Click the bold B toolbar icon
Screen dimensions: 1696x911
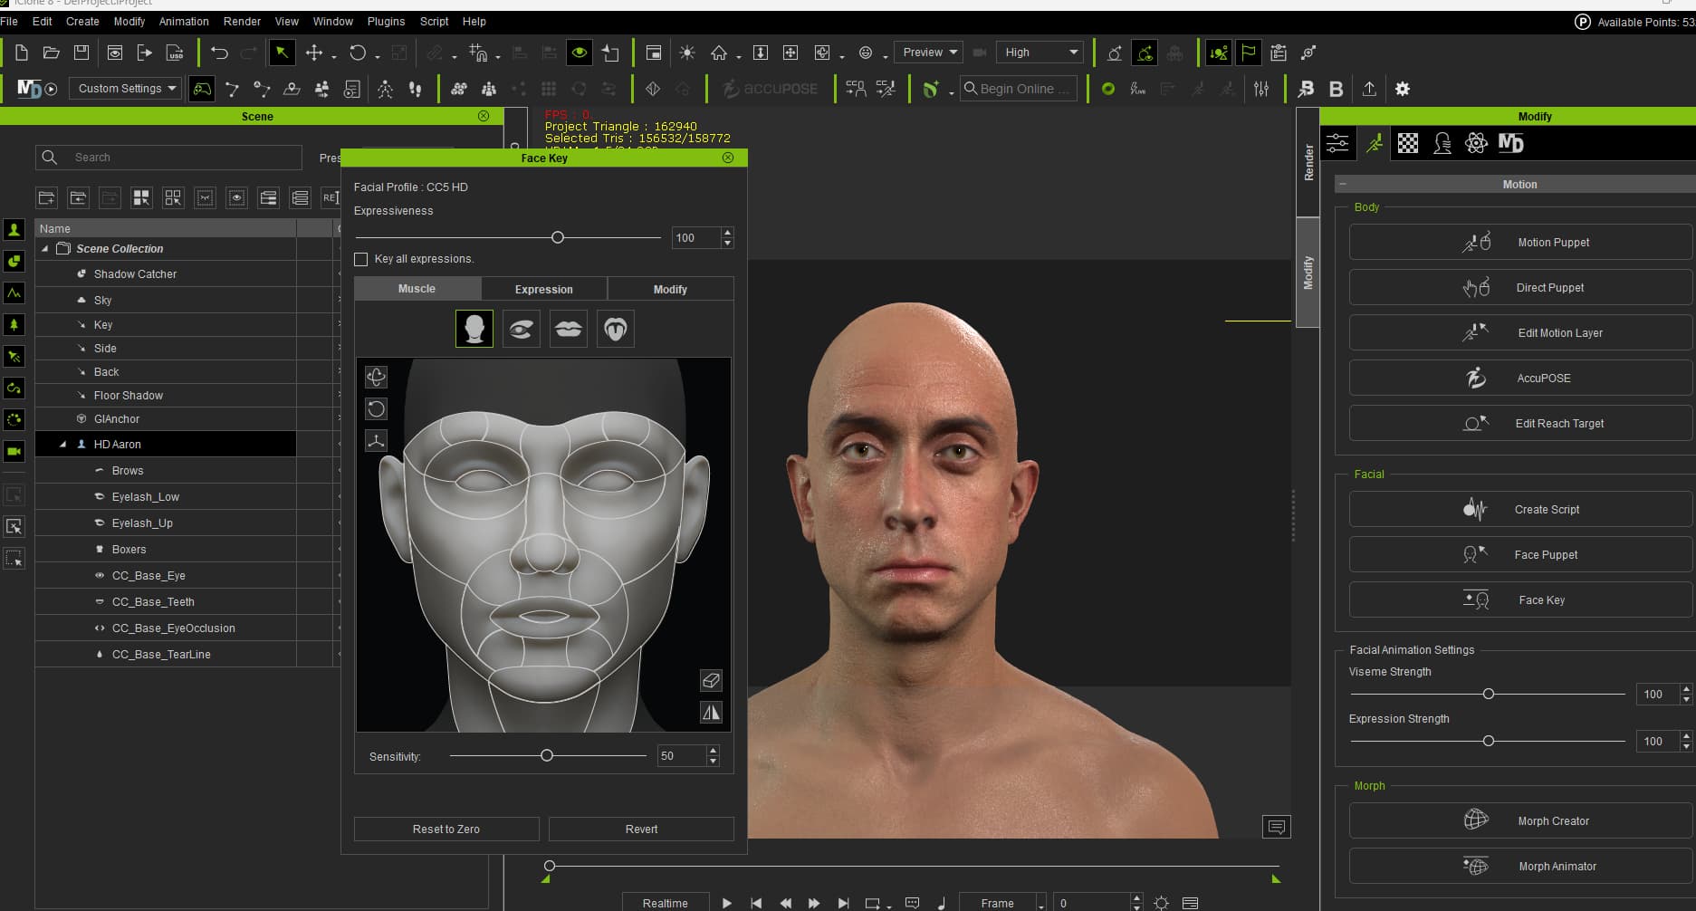pyautogui.click(x=1336, y=89)
